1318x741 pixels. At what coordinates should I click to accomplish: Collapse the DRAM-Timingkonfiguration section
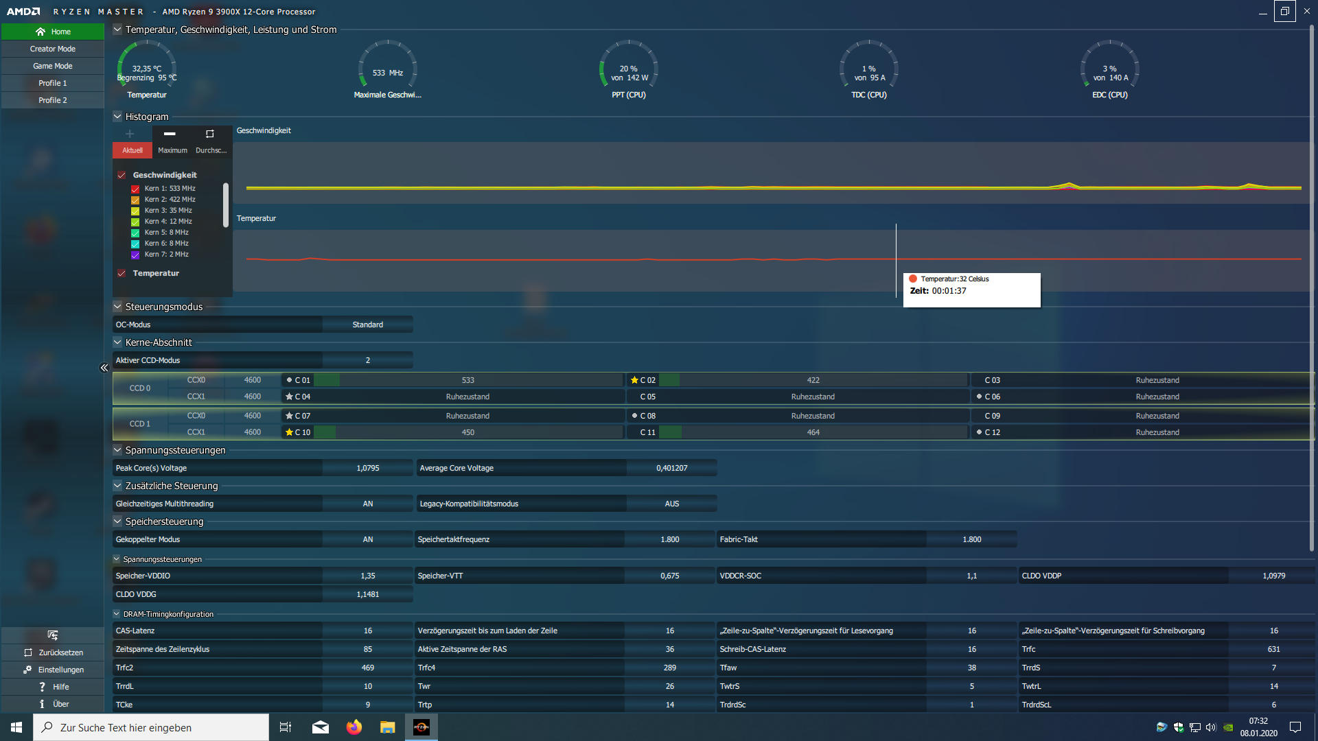117,614
